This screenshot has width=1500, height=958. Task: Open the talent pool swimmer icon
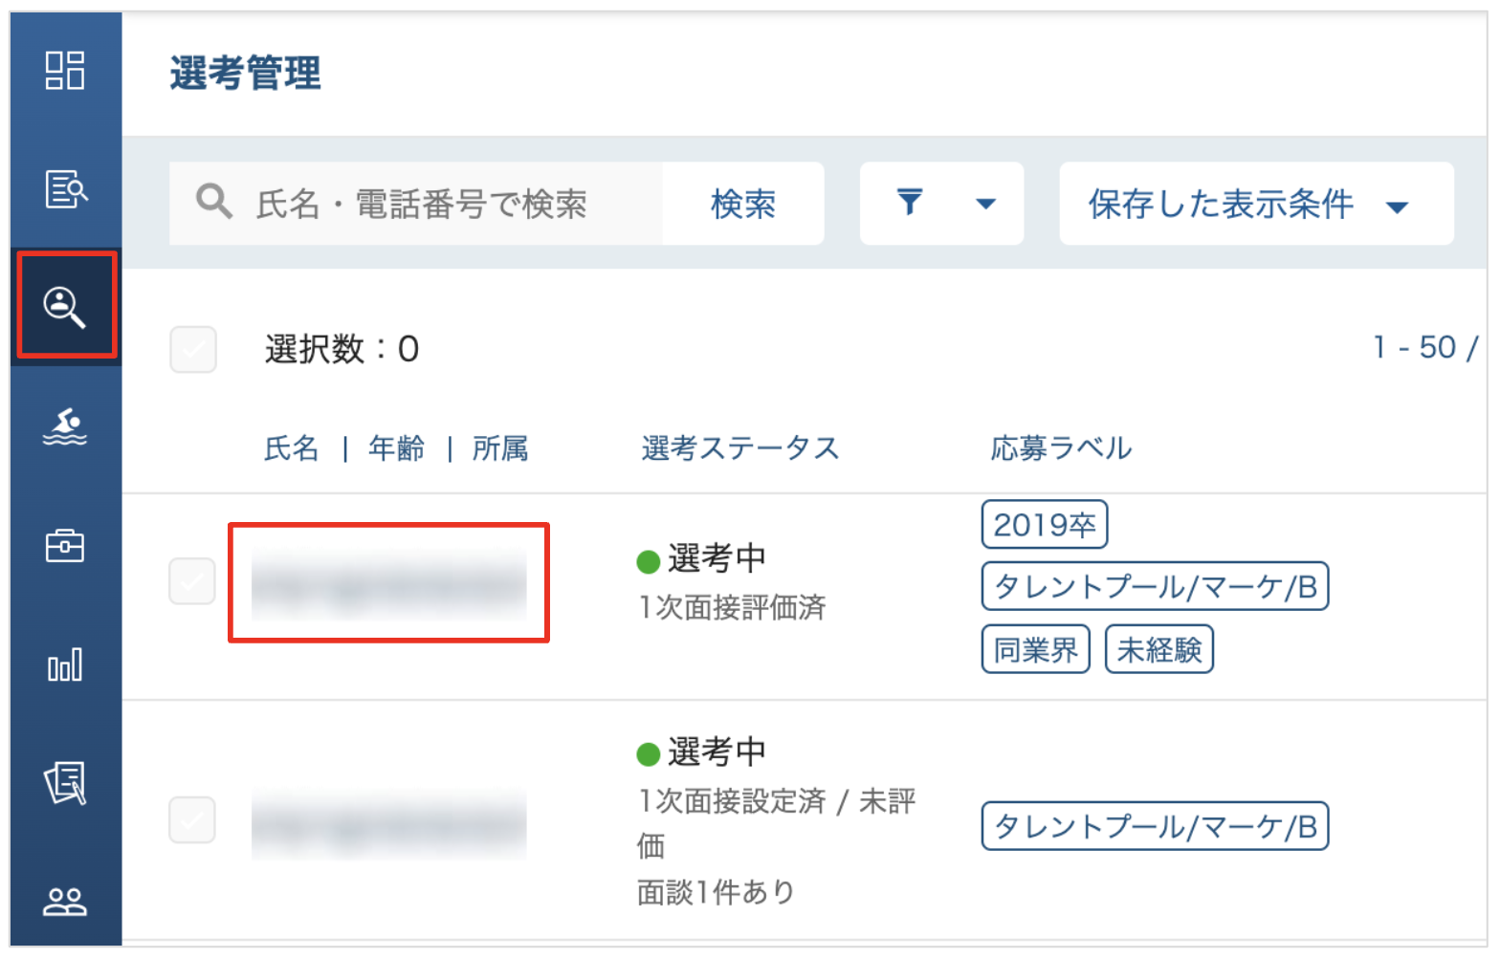coord(65,426)
